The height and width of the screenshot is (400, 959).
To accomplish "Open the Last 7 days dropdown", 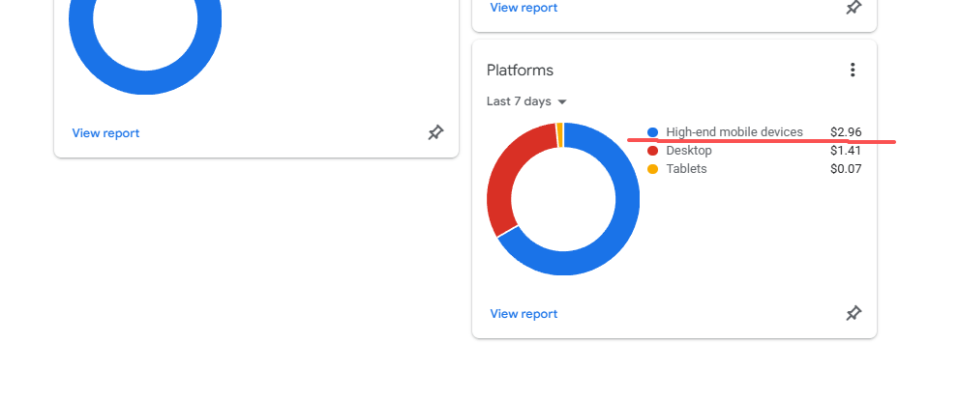I will pos(526,101).
